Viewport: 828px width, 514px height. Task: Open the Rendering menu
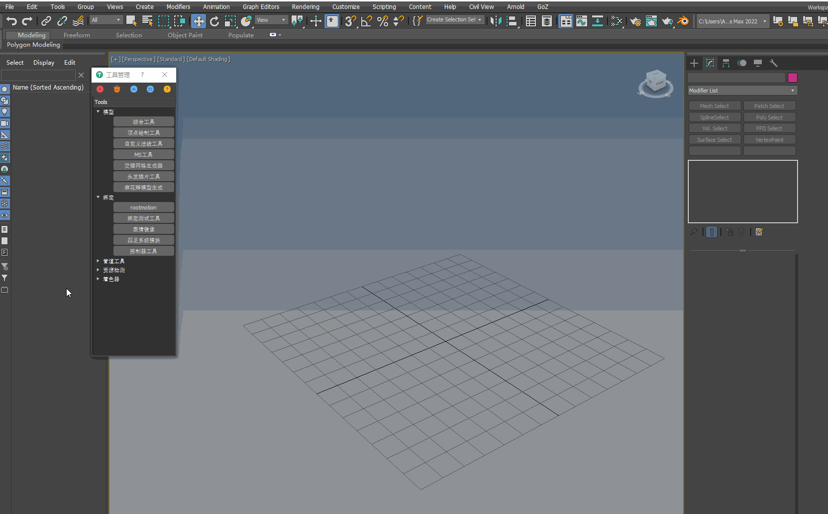pyautogui.click(x=306, y=6)
